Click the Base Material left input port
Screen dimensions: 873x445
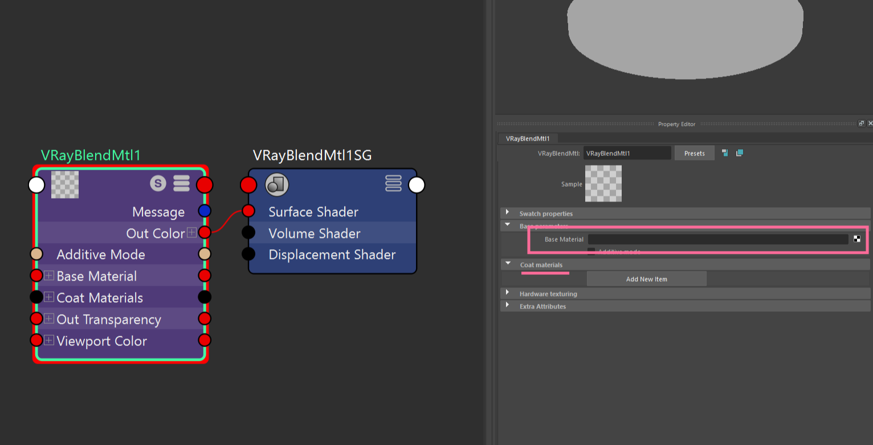36,276
